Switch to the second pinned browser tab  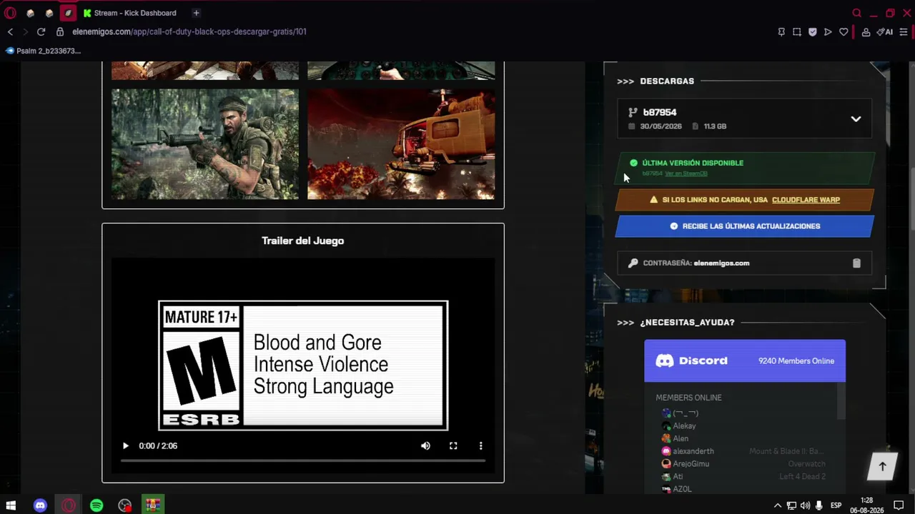point(49,13)
